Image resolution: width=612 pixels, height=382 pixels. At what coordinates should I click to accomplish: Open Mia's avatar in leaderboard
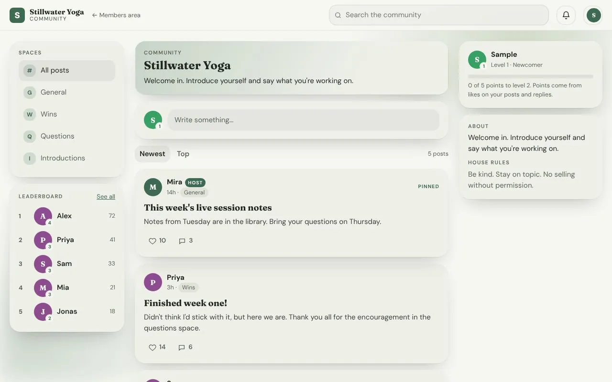(x=43, y=288)
